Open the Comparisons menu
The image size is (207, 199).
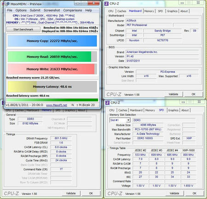click(73, 11)
